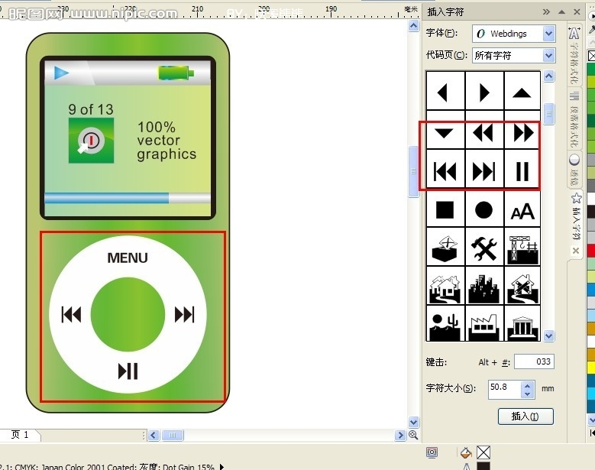Select the solid circle character
Viewport: 595px width, 470px height.
[484, 210]
